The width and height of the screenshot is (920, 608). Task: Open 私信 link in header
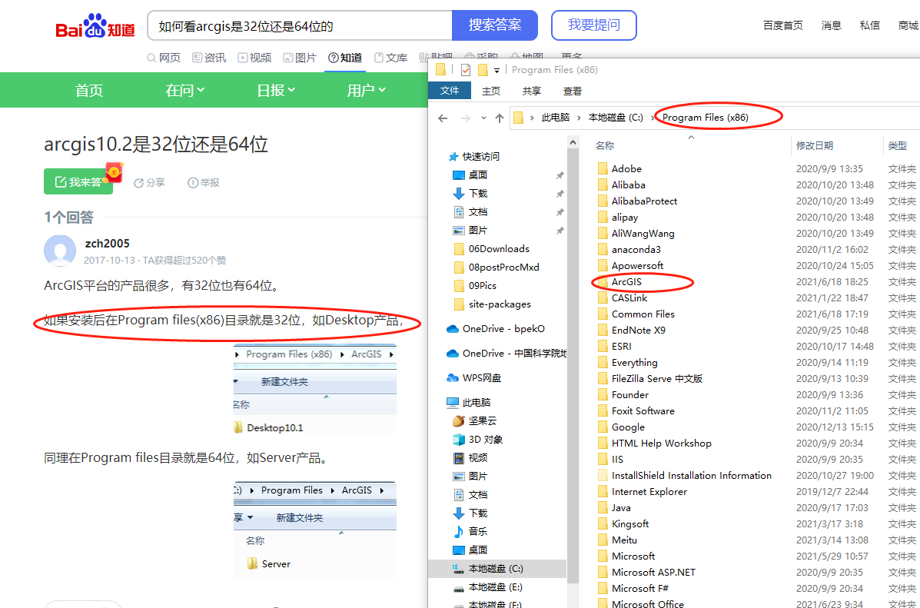click(x=869, y=25)
